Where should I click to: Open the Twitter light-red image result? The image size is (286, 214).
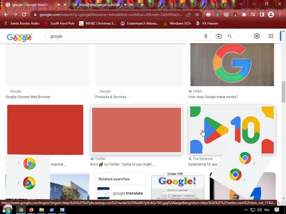coord(136,130)
